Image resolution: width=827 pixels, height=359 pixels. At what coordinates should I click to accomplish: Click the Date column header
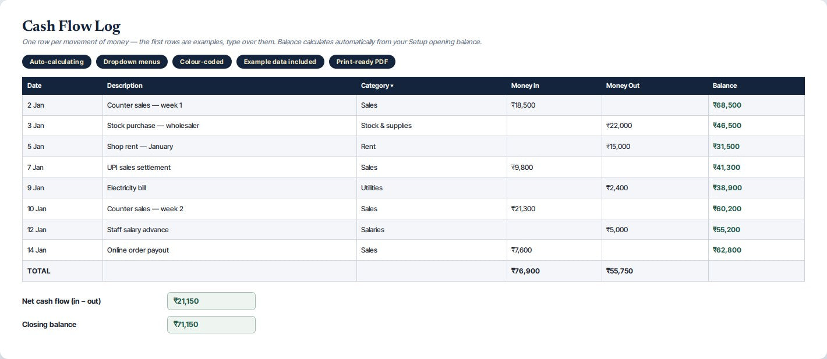click(x=62, y=86)
